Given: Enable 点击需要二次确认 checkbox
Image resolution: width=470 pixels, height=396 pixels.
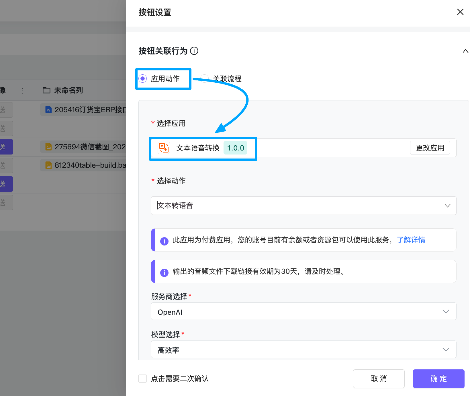Looking at the screenshot, I should click(143, 379).
